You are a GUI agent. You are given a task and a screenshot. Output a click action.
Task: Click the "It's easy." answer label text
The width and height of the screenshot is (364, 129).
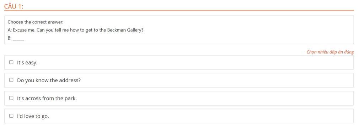(27, 62)
